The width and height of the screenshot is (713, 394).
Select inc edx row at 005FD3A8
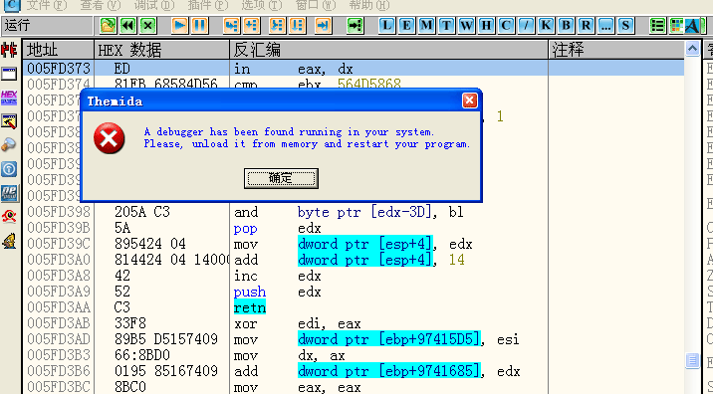[x=354, y=276]
